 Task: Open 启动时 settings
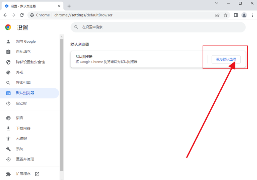(x=29, y=103)
